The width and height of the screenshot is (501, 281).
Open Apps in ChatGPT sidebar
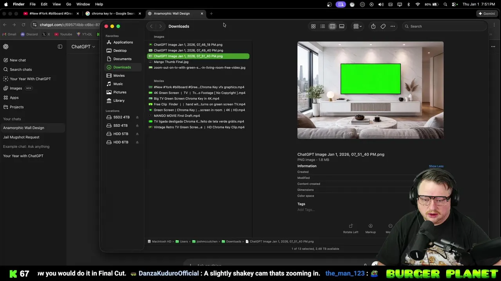click(x=33, y=98)
